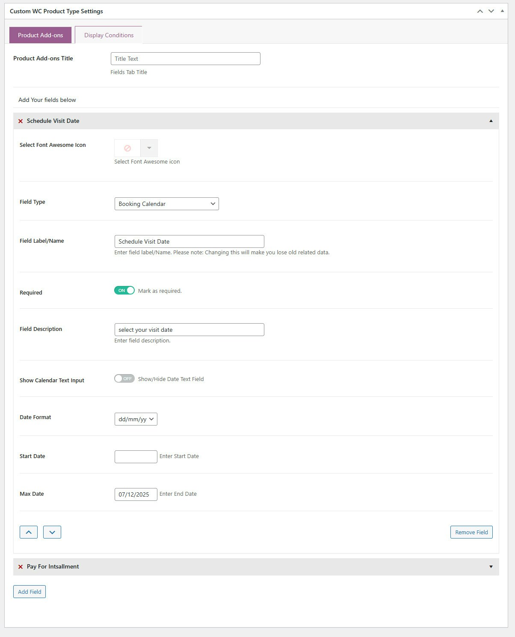Click the Max Date input box
The height and width of the screenshot is (637, 515).
click(136, 494)
